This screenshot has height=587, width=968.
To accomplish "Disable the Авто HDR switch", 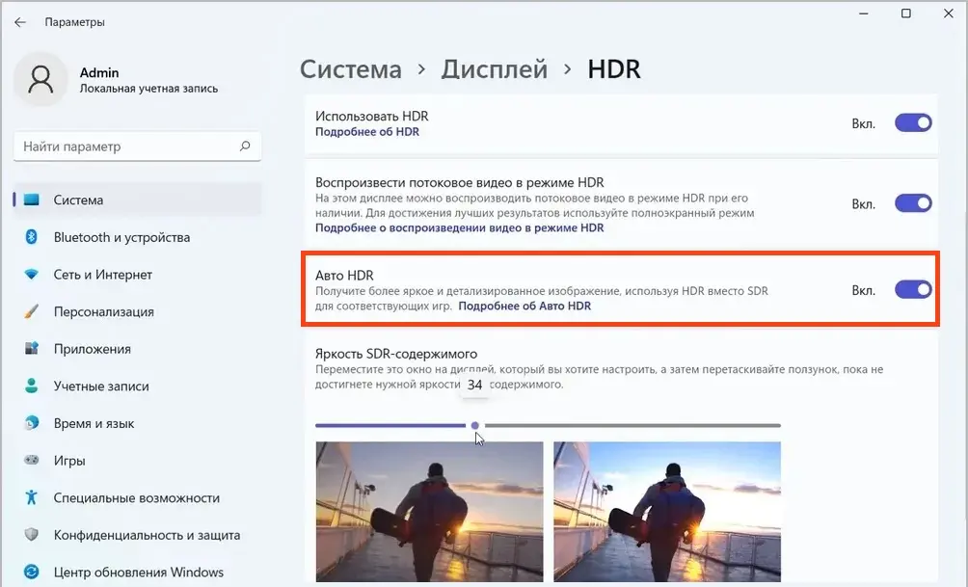I will tap(913, 289).
